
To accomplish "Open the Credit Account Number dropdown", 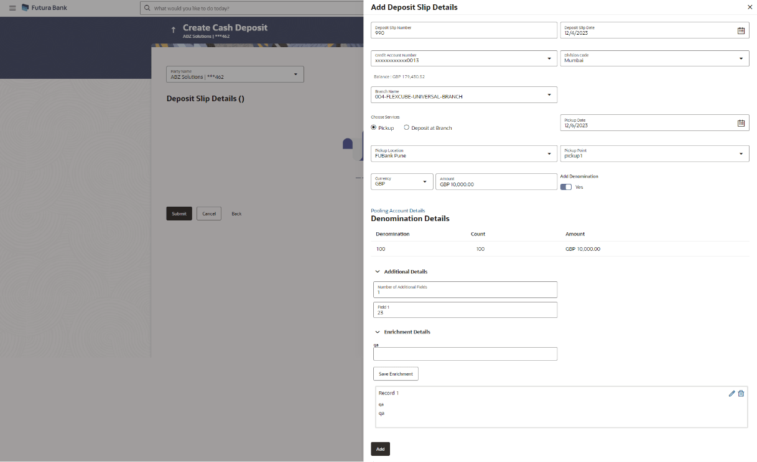I will coord(549,58).
